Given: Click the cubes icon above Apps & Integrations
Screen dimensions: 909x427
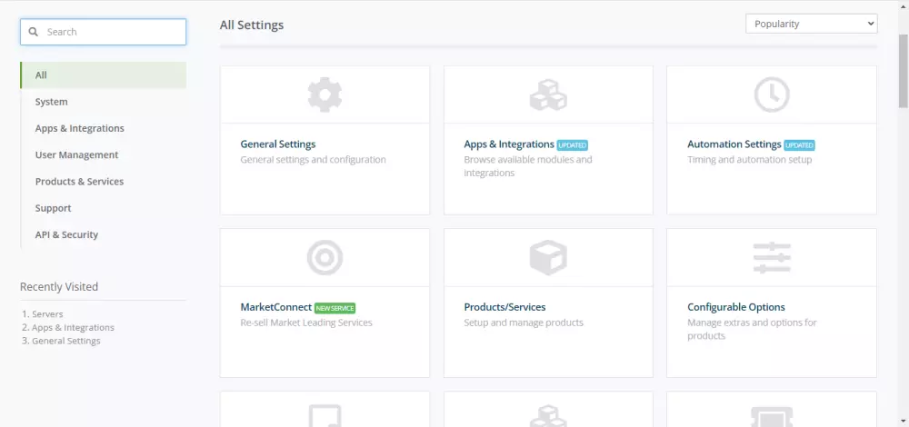Looking at the screenshot, I should pyautogui.click(x=548, y=94).
